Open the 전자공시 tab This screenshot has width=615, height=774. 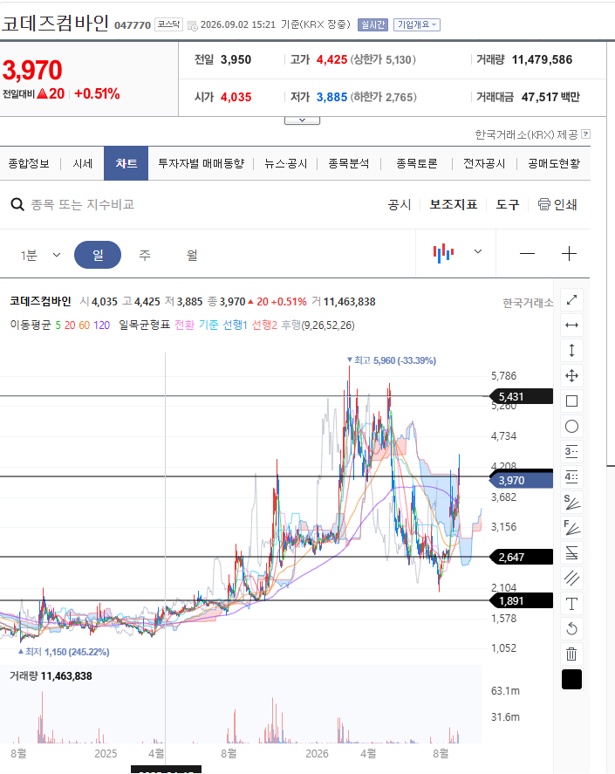point(484,163)
